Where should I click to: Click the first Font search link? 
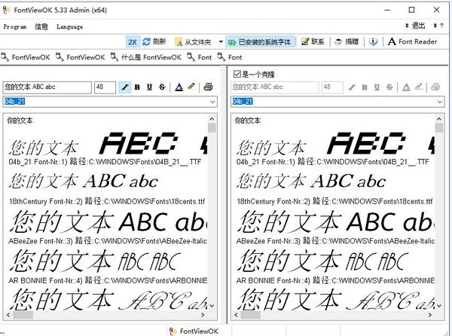pos(200,57)
